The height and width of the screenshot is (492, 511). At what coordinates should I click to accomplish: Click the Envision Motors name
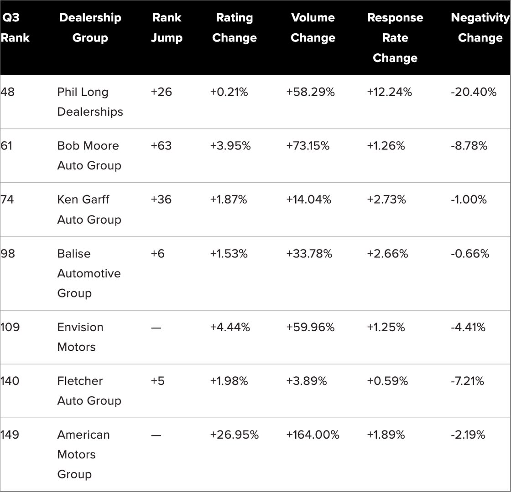[x=80, y=337]
